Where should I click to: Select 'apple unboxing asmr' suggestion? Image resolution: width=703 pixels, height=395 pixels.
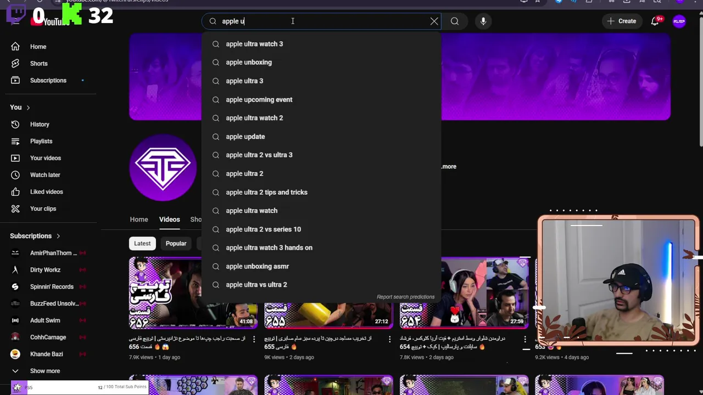321,267
